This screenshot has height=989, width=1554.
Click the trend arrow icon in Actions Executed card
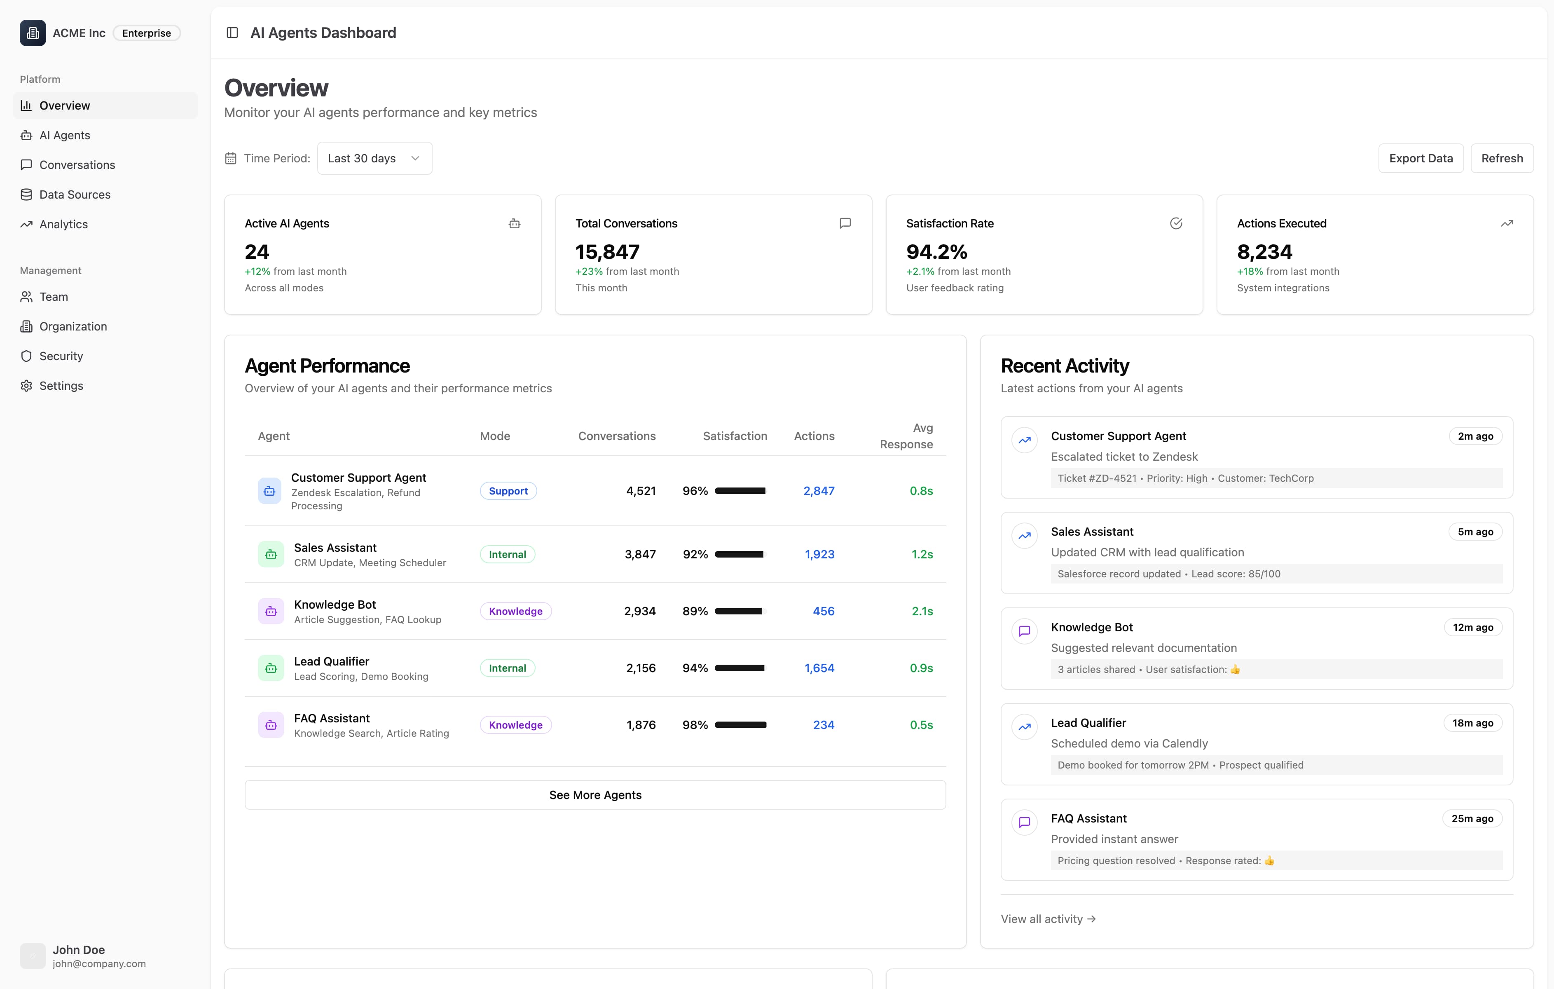(1506, 223)
